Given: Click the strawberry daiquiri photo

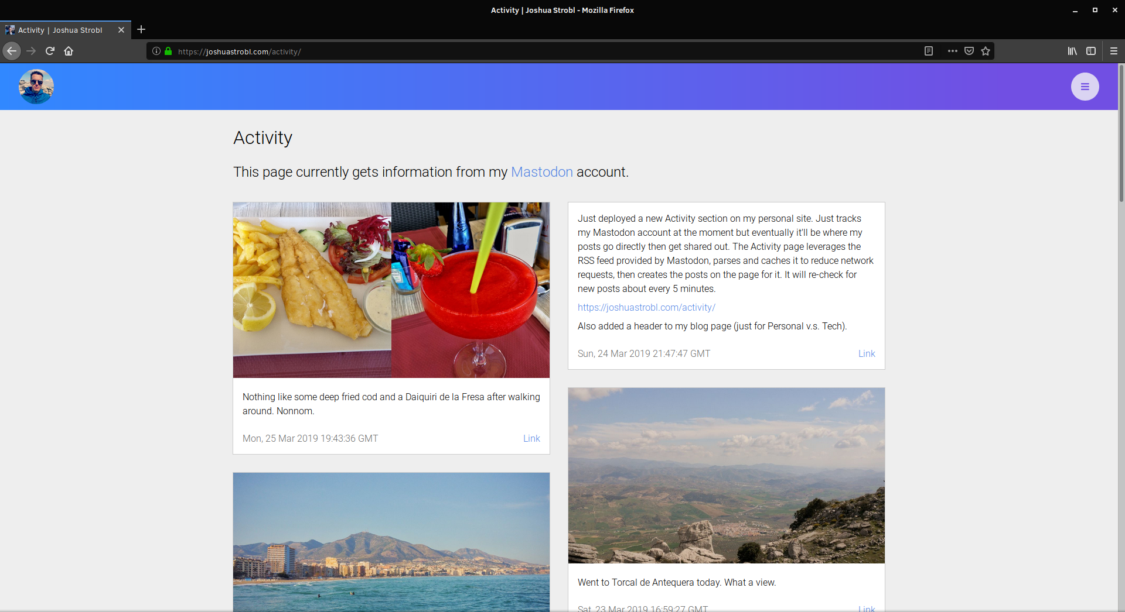Looking at the screenshot, I should tap(471, 290).
